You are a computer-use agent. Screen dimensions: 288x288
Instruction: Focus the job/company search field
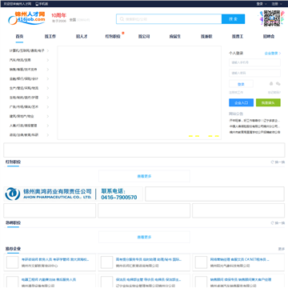[x=169, y=19]
